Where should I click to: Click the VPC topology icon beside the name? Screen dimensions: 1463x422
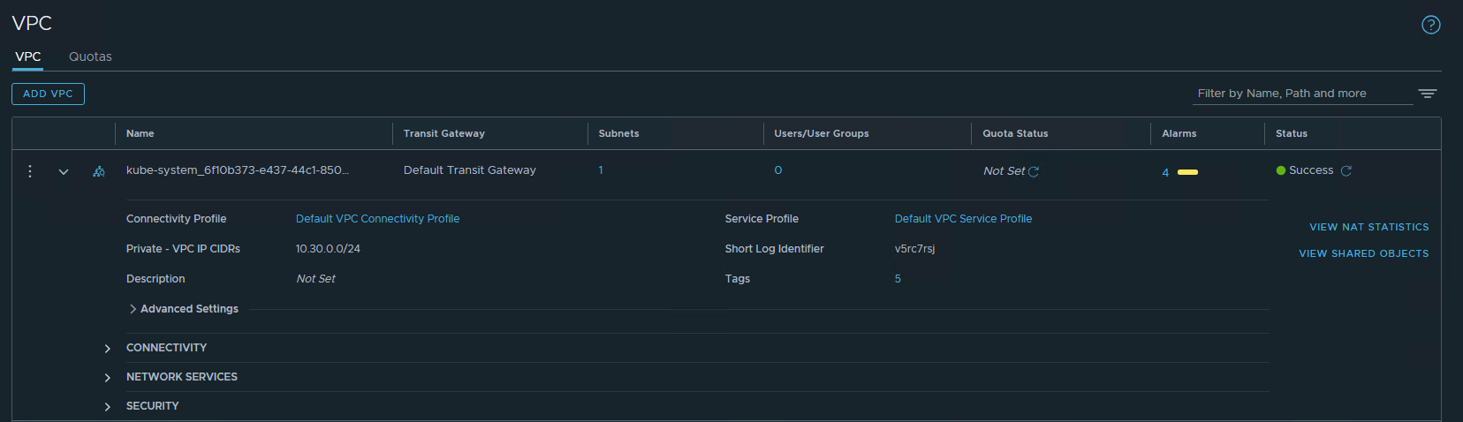(99, 171)
